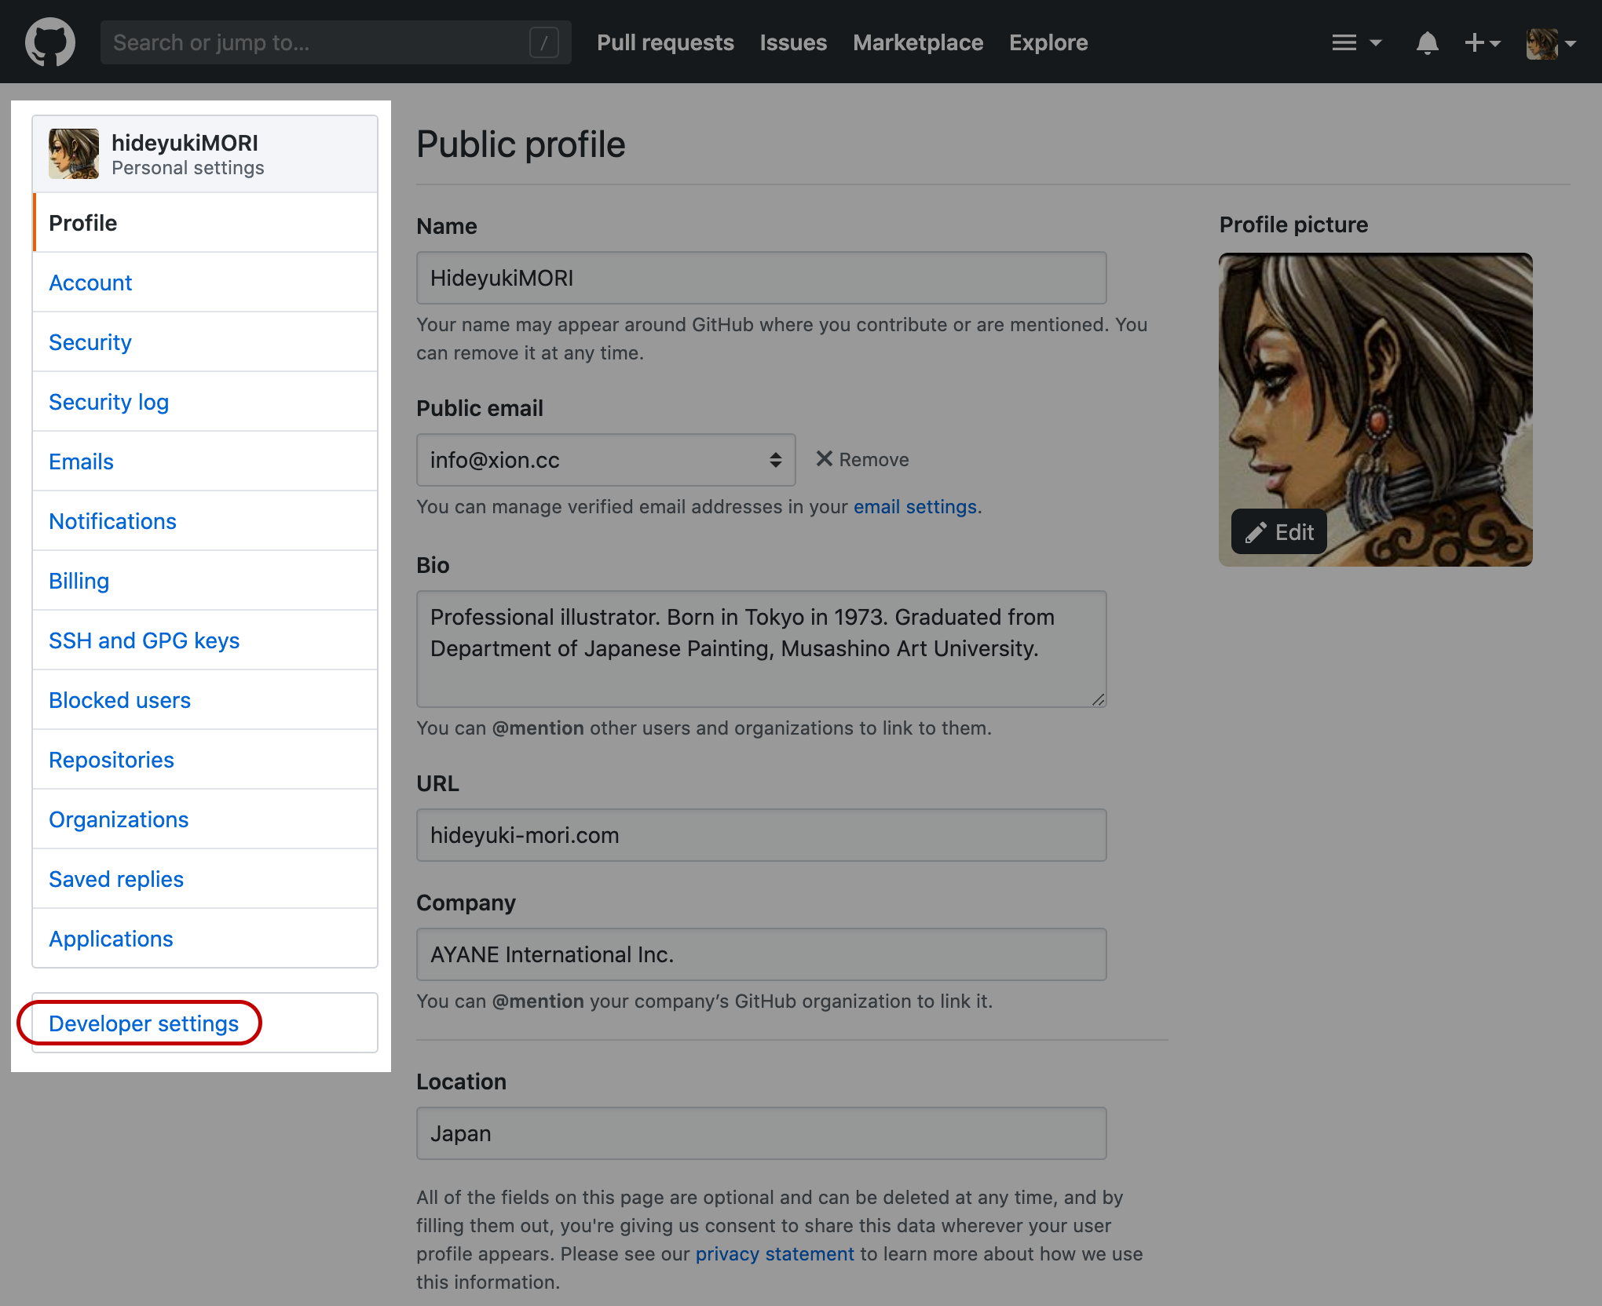Edit the profile picture with the pencil button
Image resolution: width=1602 pixels, height=1306 pixels.
tap(1278, 531)
